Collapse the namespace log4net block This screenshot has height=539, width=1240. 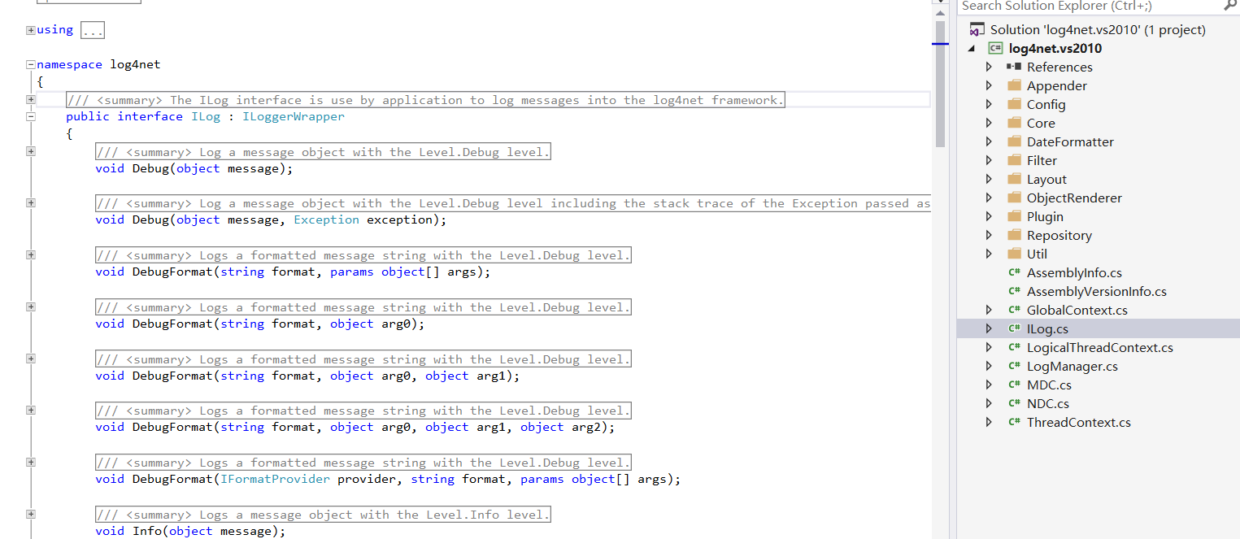pos(31,64)
